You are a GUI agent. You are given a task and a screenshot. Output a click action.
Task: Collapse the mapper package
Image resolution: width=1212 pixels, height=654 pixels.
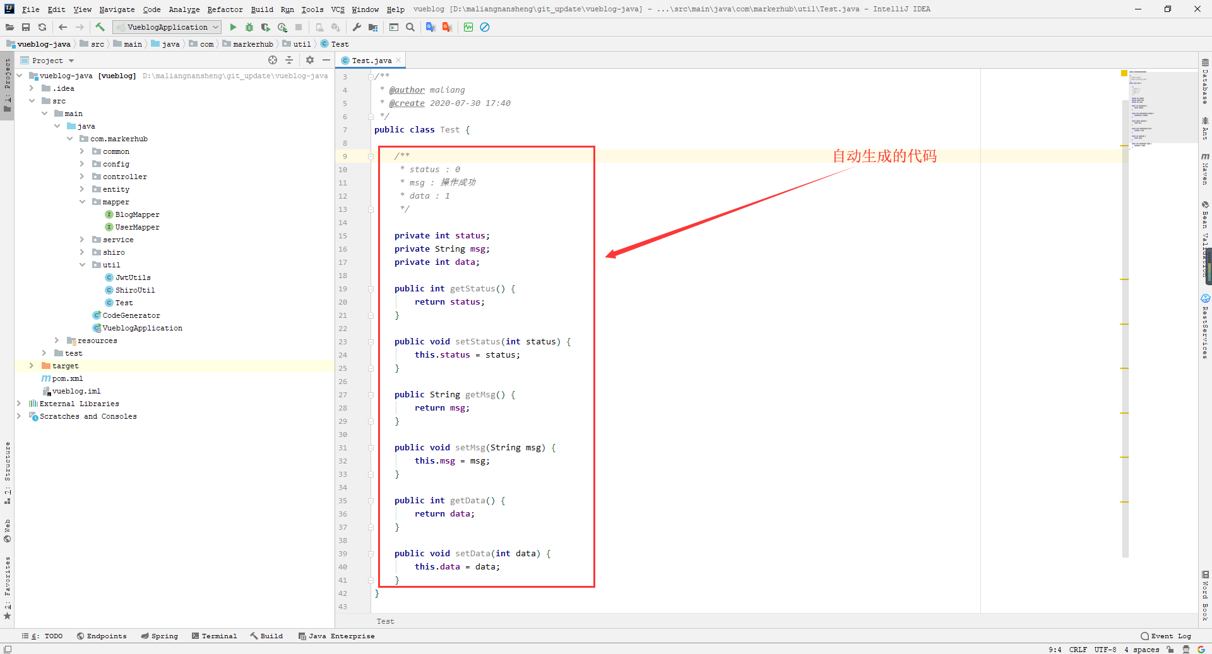(x=82, y=202)
